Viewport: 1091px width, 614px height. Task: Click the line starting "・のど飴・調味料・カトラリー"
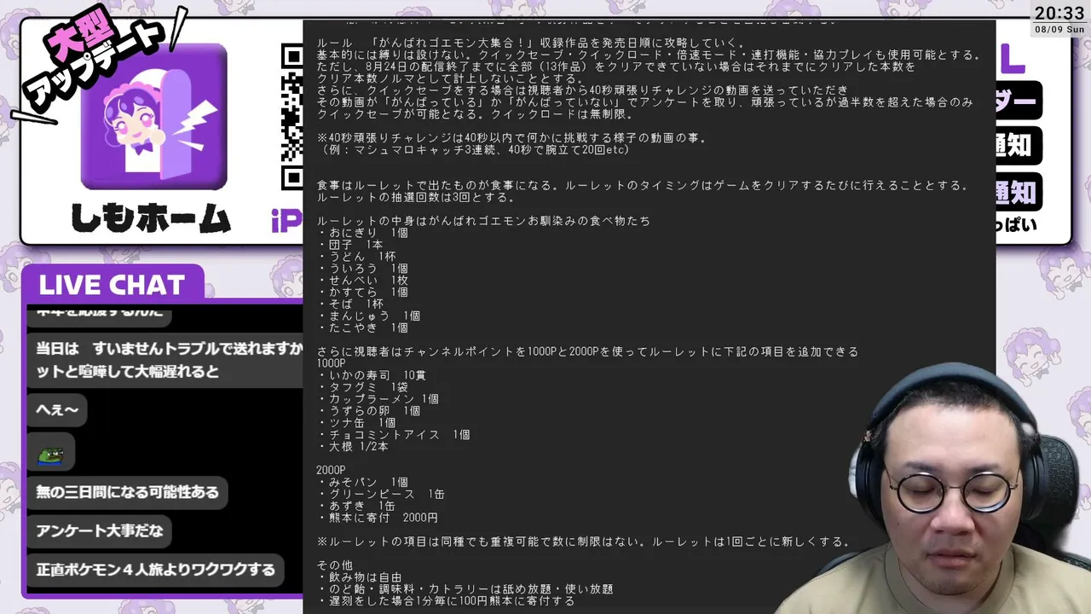(x=465, y=589)
